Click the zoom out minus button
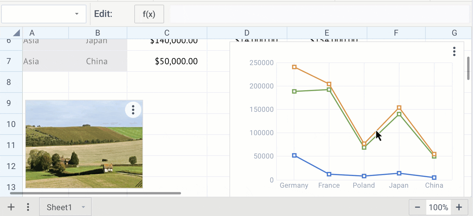 [x=418, y=207]
